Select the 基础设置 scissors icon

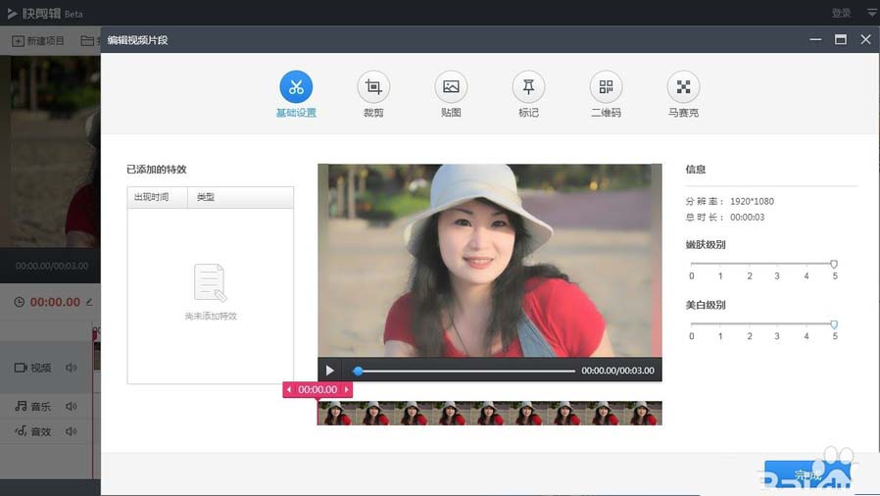296,87
